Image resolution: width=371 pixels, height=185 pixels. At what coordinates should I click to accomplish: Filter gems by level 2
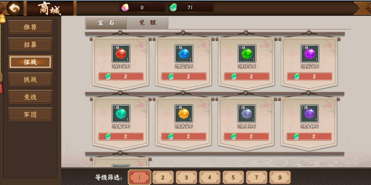tap(163, 177)
